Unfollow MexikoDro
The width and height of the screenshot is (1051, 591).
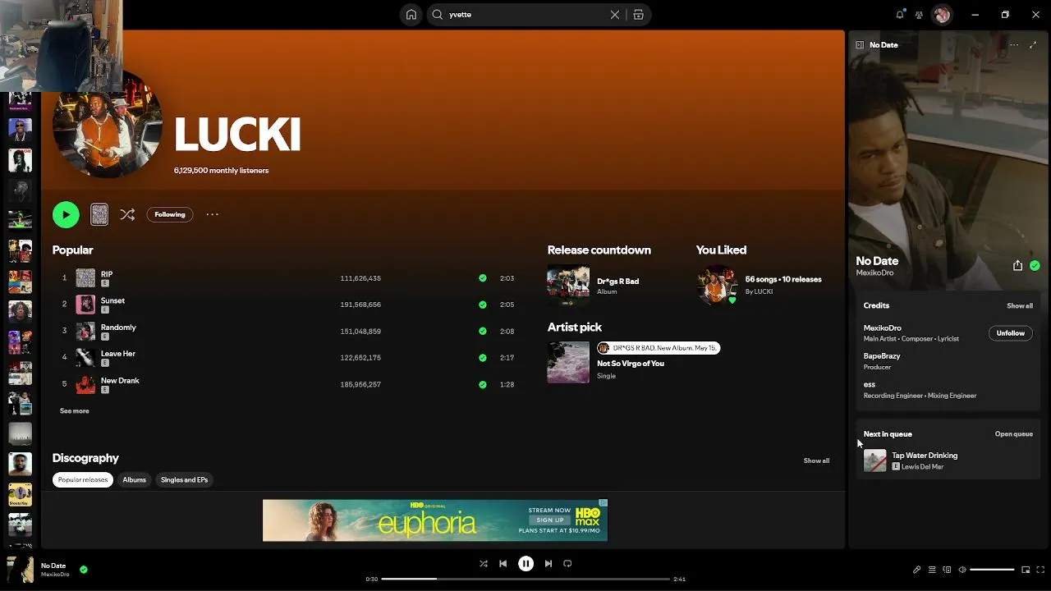[1011, 333]
